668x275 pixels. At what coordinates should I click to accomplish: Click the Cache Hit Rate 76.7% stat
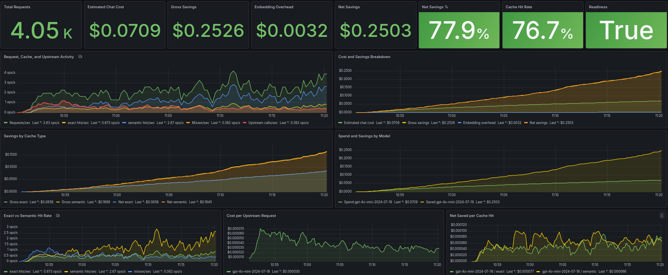543,30
